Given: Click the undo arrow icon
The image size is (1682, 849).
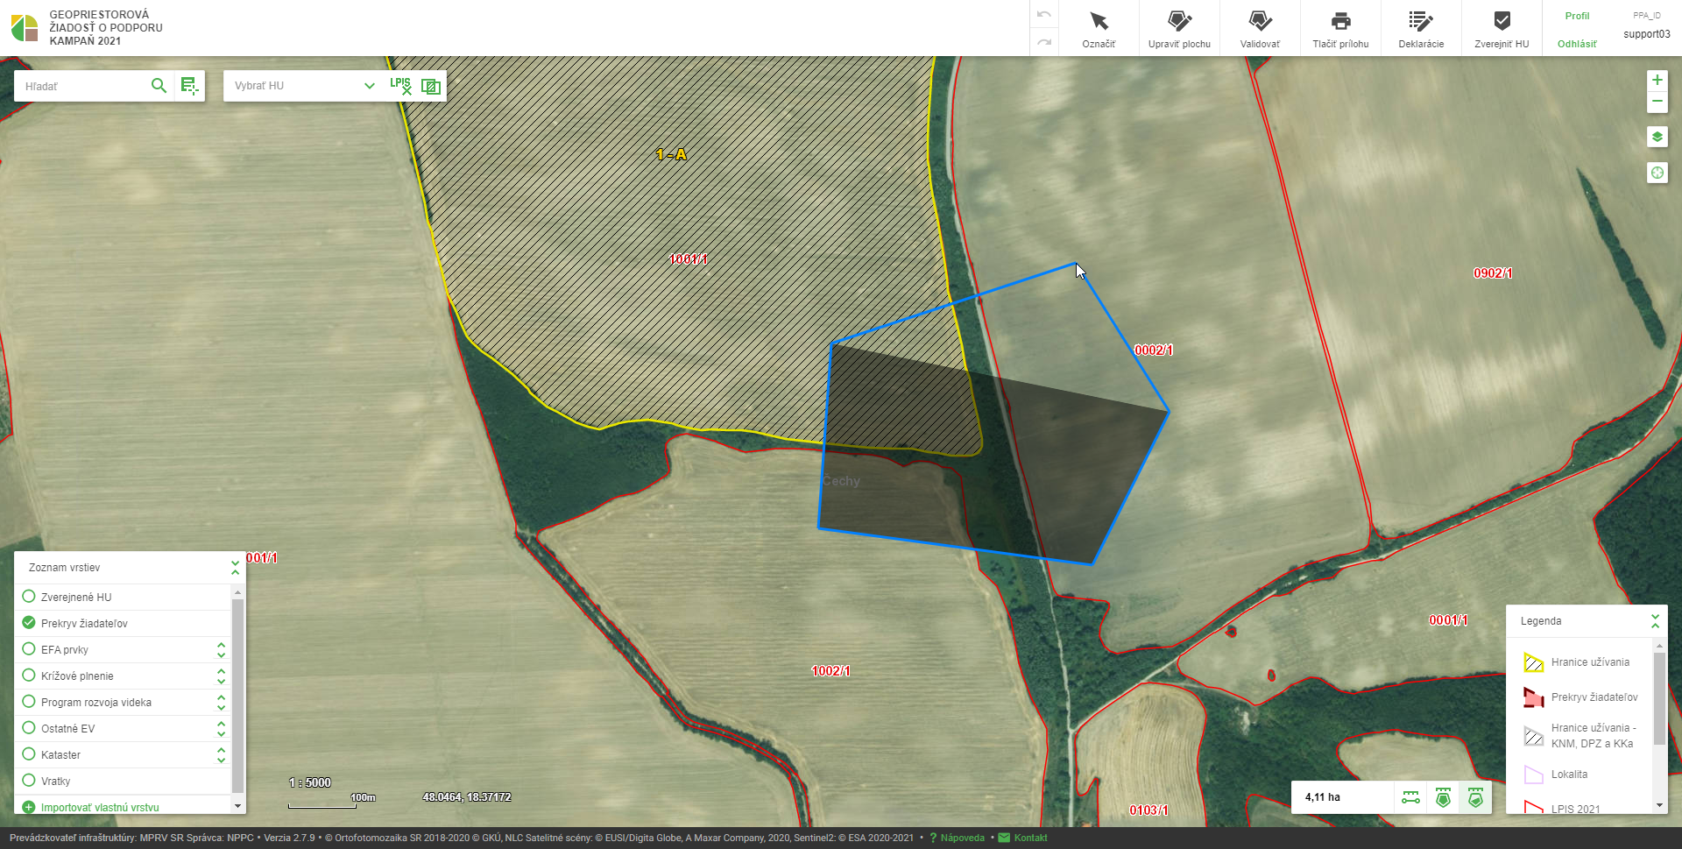Looking at the screenshot, I should (1043, 15).
